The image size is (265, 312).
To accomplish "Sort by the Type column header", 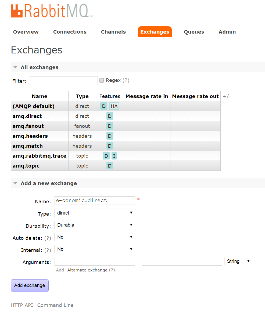I will (82, 96).
